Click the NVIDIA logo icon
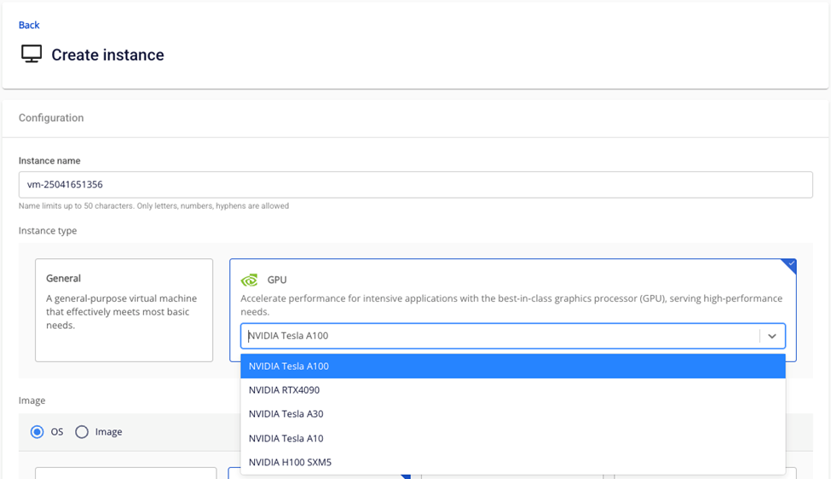 coord(249,280)
